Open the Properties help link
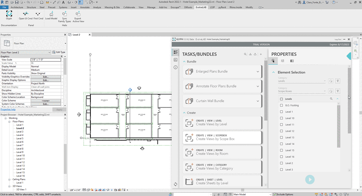This screenshot has height=196, width=362. 8,109
